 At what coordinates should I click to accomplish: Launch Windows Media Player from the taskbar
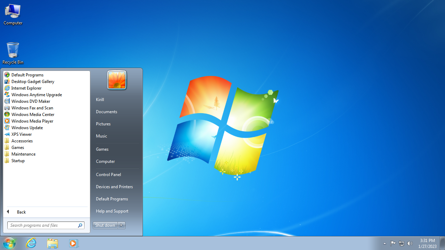point(74,243)
